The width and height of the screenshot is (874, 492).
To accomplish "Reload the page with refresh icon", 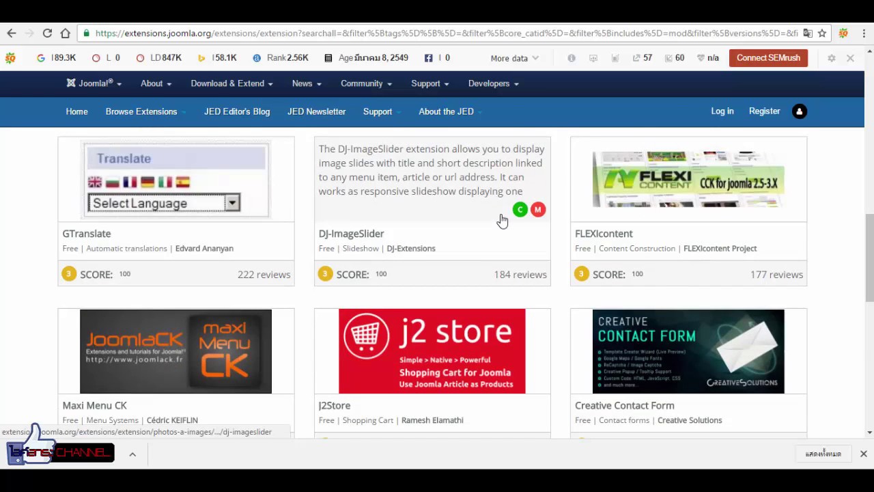I will [x=47, y=33].
